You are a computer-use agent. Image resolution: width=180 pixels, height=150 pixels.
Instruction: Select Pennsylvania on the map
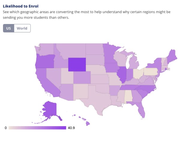pyautogui.click(x=151, y=71)
